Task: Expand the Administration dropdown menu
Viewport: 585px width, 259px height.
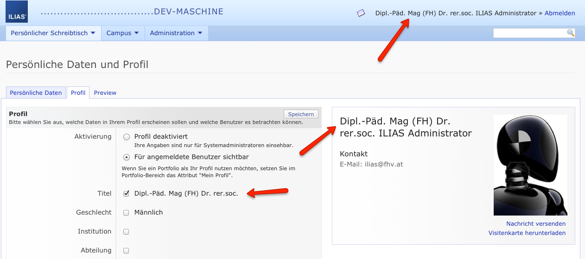Action: pyautogui.click(x=176, y=33)
